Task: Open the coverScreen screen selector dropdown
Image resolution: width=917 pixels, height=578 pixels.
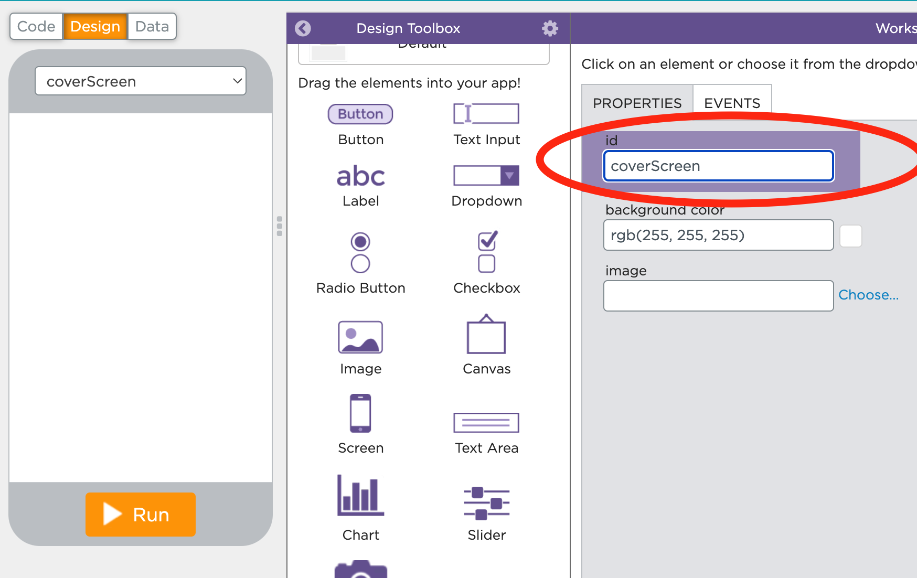Action: point(141,81)
